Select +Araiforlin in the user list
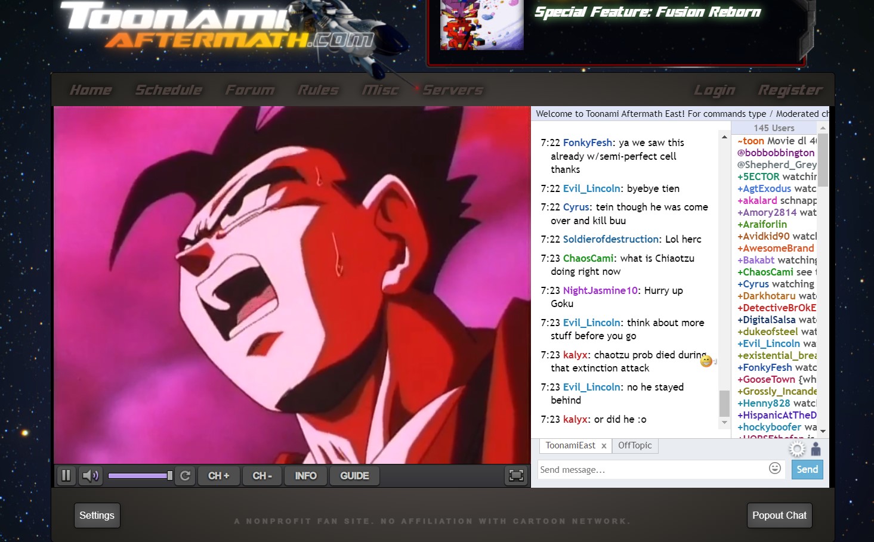The height and width of the screenshot is (542, 874). tap(762, 224)
